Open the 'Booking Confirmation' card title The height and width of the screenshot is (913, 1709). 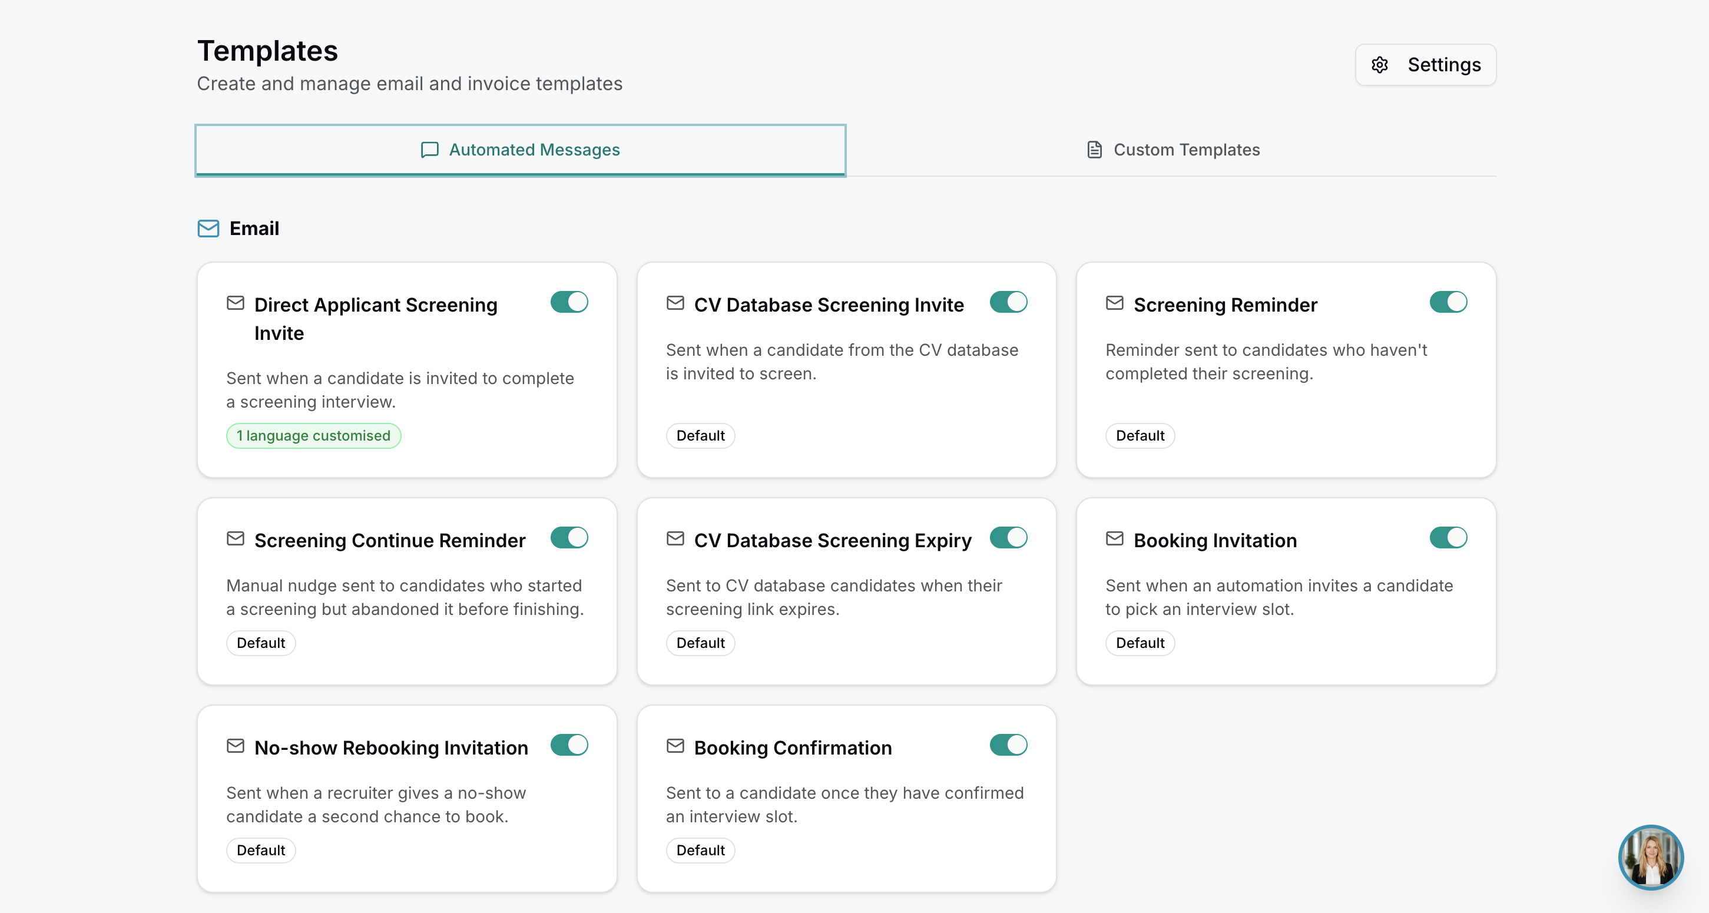793,748
